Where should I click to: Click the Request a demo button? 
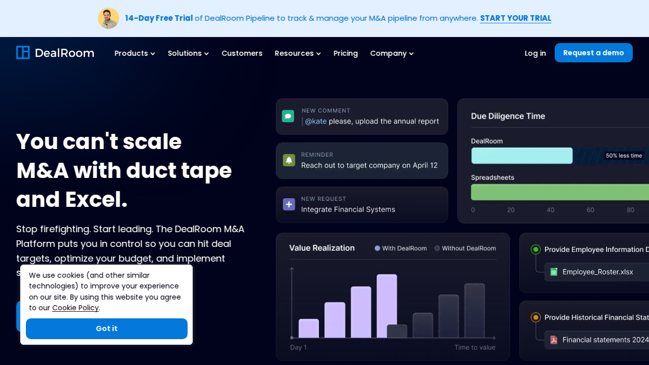pyautogui.click(x=594, y=53)
